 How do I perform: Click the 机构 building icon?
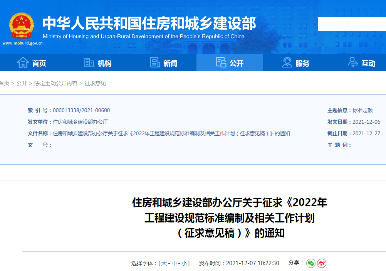[89, 62]
